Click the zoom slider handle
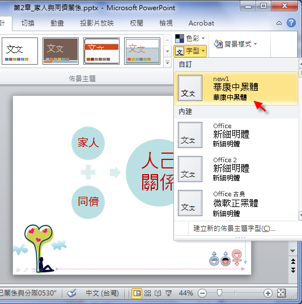The width and height of the screenshot is (302, 304). 219,293
